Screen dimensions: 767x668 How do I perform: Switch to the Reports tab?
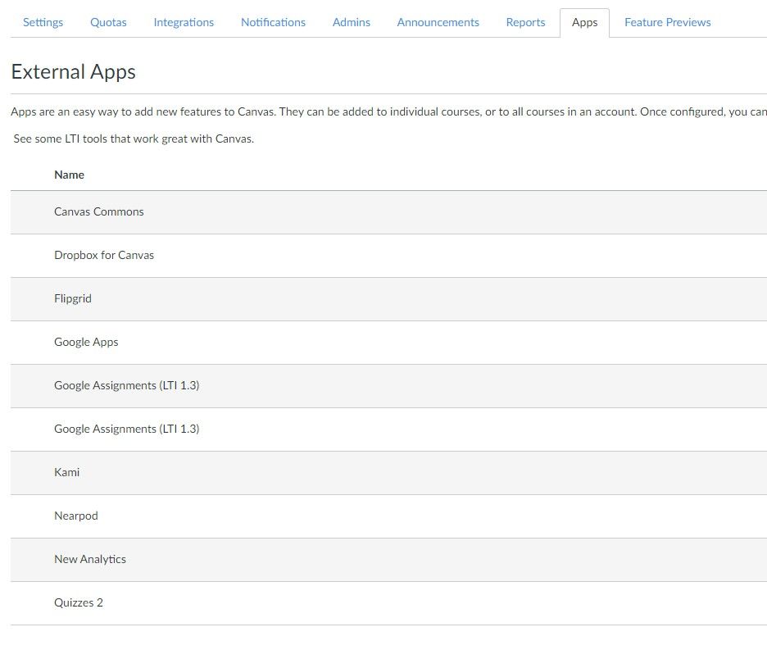tap(525, 22)
